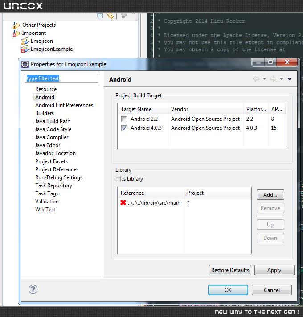Click the Target Name column header
Image resolution: width=303 pixels, height=317 pixels.
click(143, 109)
